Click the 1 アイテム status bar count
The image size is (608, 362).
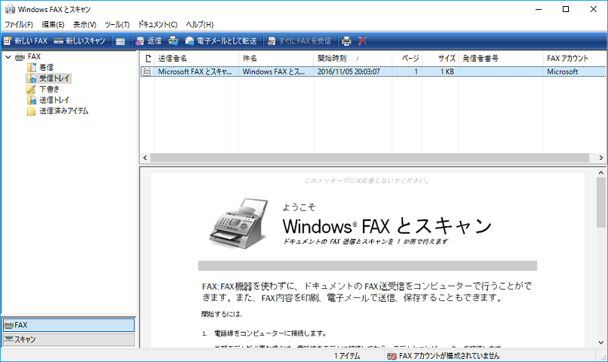point(347,356)
